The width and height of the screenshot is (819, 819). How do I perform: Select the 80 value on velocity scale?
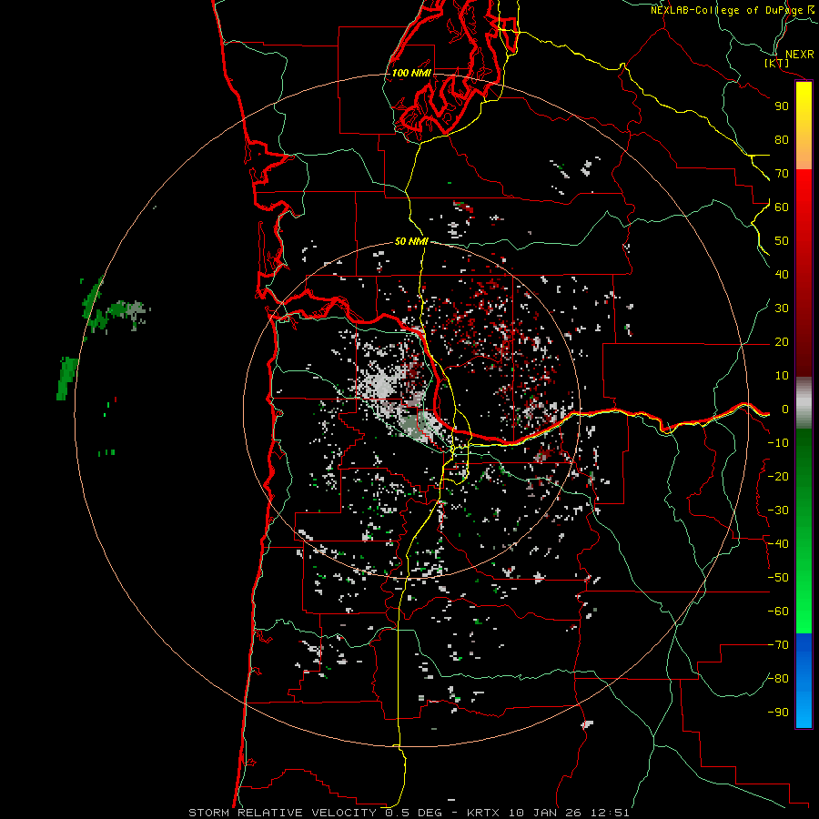tap(782, 140)
